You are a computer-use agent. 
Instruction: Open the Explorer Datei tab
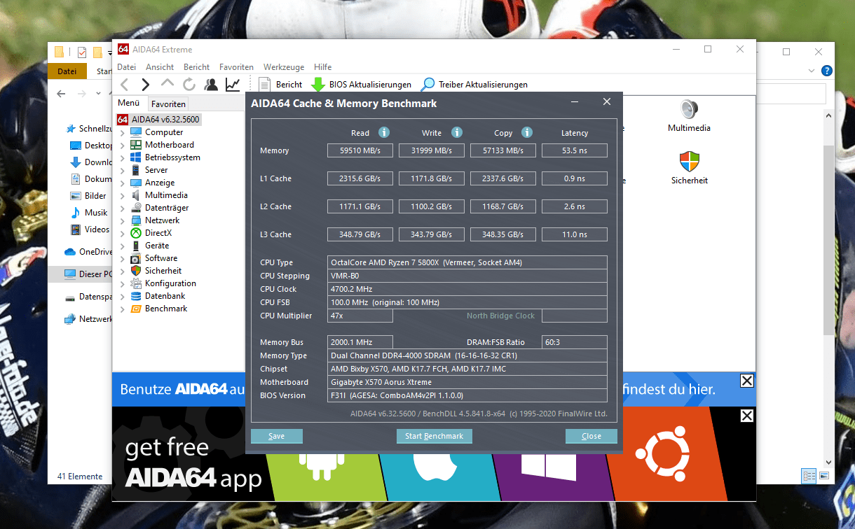[x=67, y=71]
